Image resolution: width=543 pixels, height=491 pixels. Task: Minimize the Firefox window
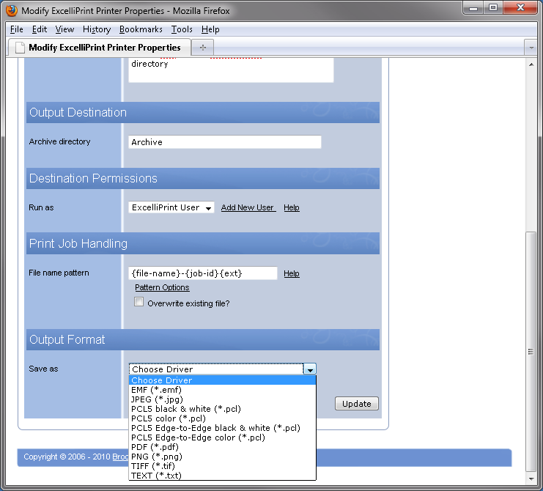click(x=473, y=8)
